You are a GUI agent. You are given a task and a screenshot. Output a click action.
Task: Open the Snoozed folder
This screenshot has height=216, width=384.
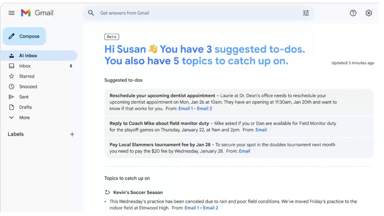(x=39, y=87)
